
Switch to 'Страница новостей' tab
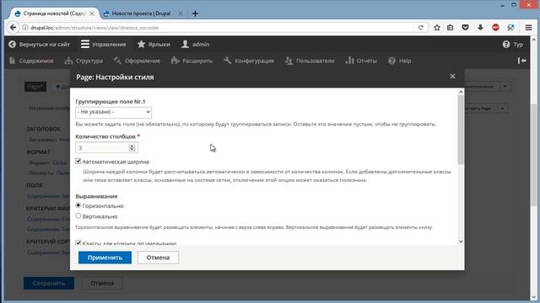click(54, 13)
